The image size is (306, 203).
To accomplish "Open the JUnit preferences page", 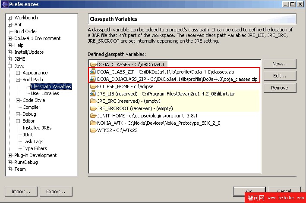I will coord(28,135).
